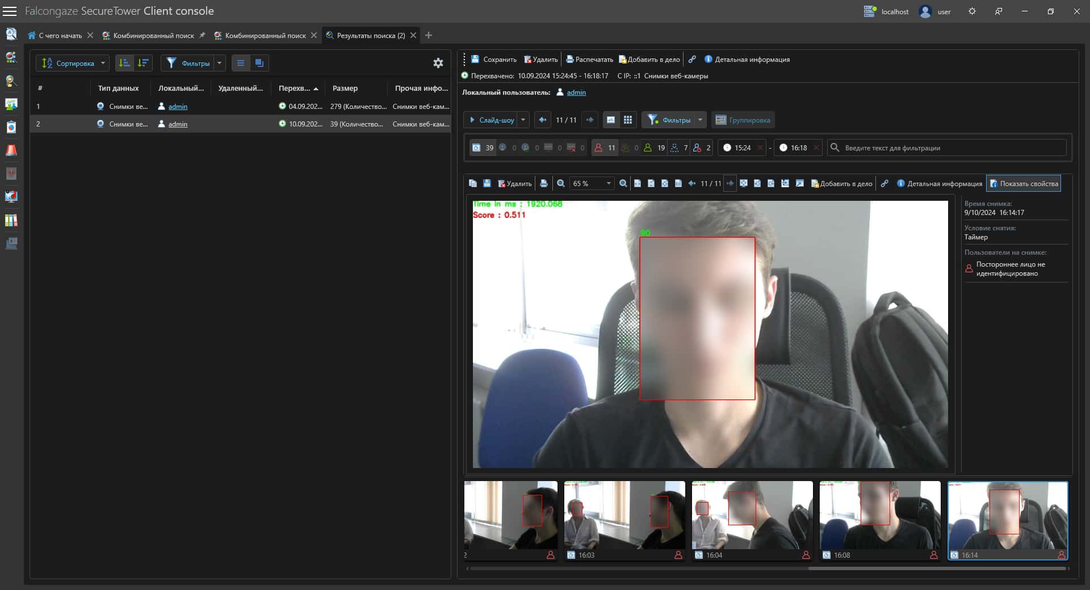Select the 16:04 snapshot thumbnail

click(752, 520)
